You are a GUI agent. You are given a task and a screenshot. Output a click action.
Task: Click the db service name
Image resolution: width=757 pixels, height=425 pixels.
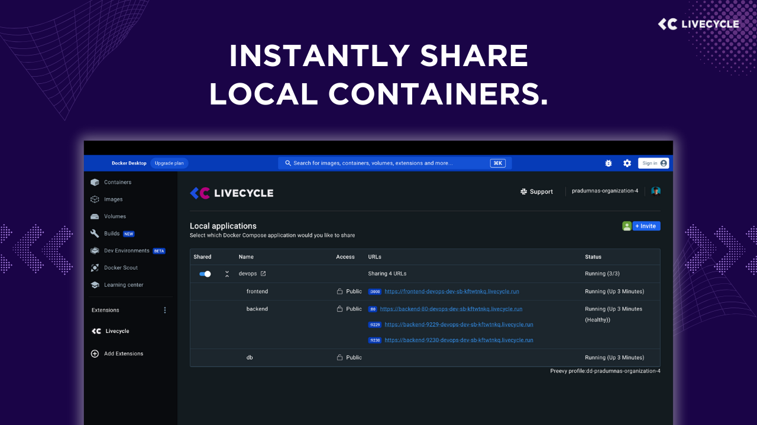[x=250, y=358]
